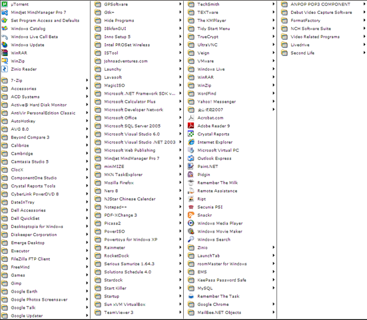Click the Zinio Reader icon
Viewport: 367px width, 320px height.
tap(5, 69)
